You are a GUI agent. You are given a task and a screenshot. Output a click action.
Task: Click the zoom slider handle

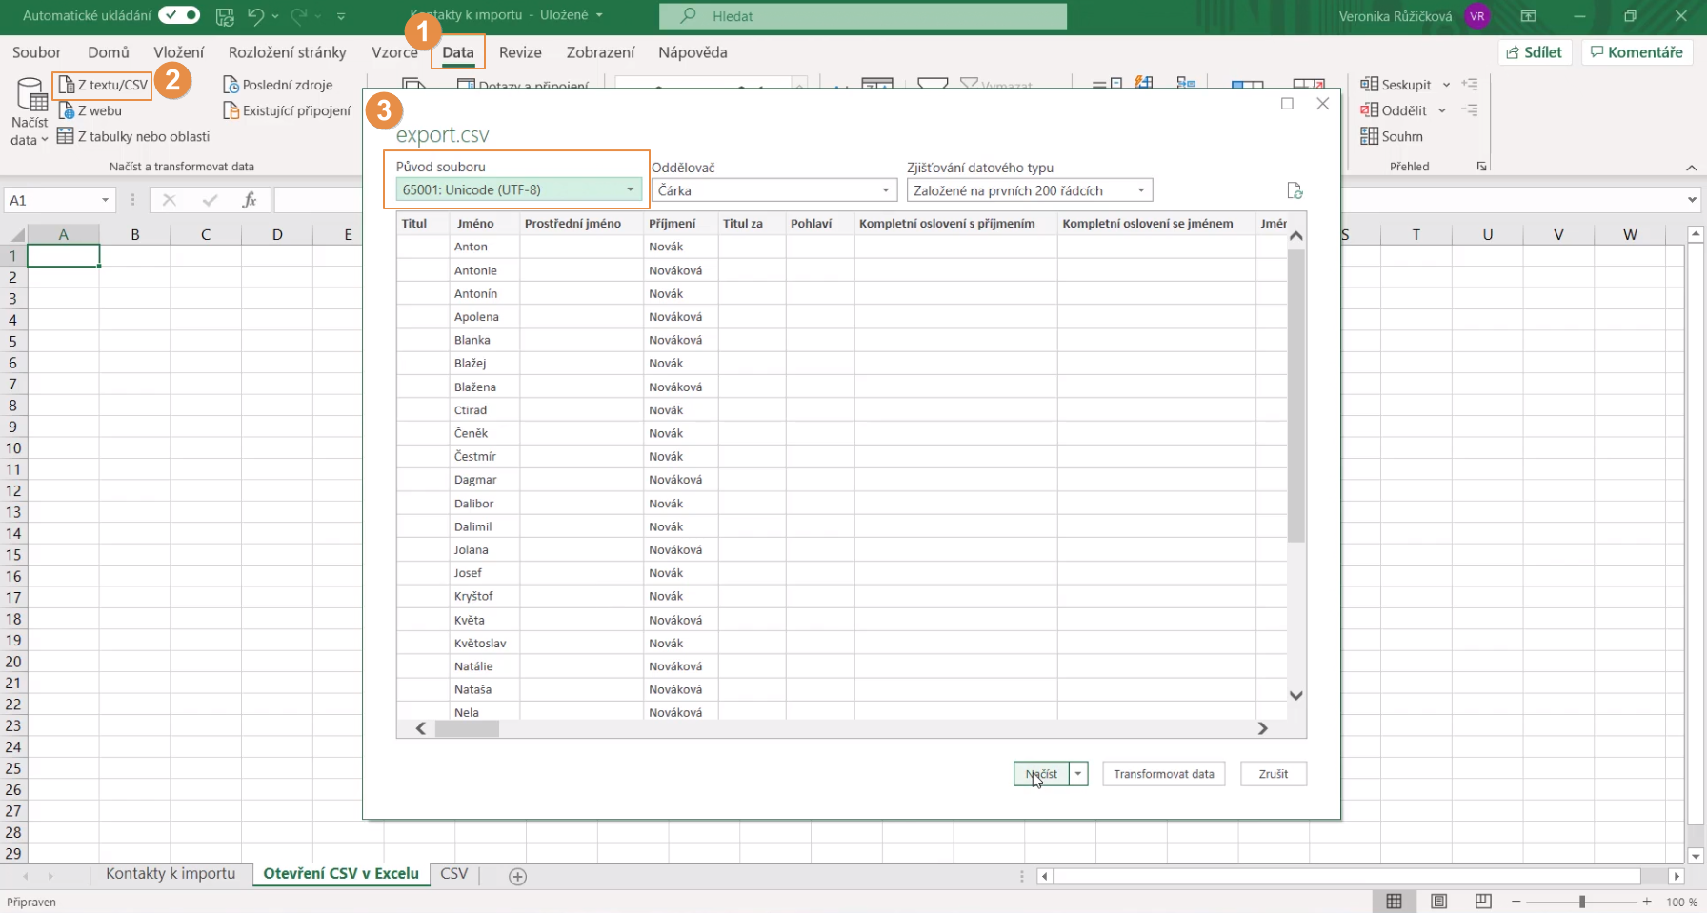(1581, 902)
